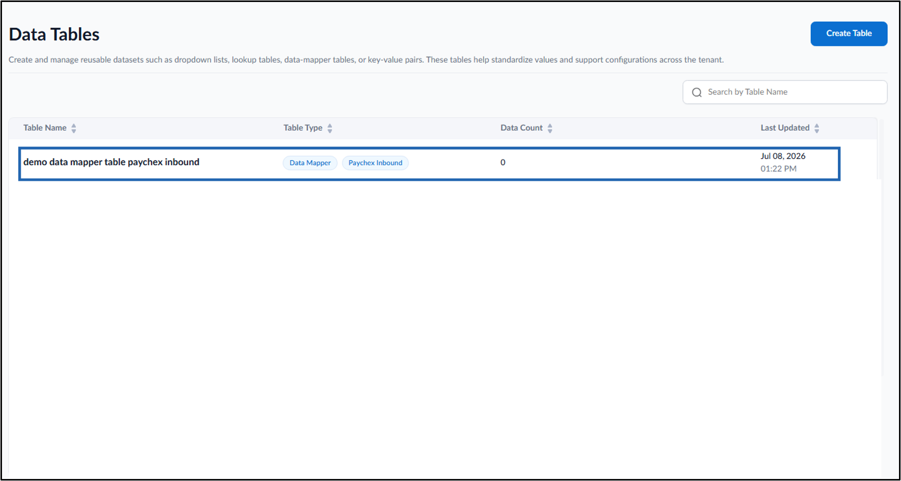Click the Paychex Inbound tag
Image resolution: width=901 pixels, height=481 pixels.
tap(375, 163)
